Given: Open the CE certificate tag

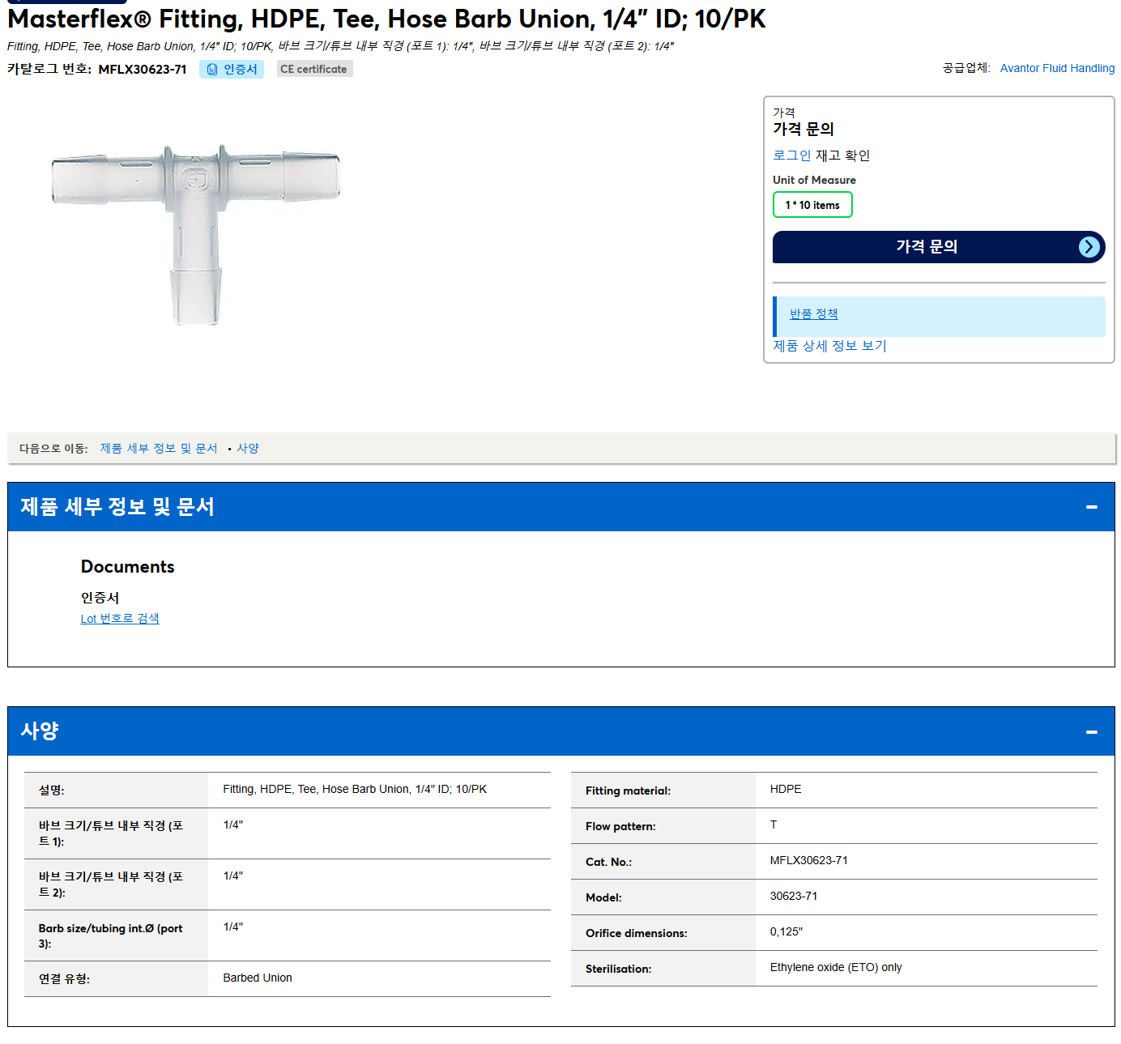Looking at the screenshot, I should point(314,70).
